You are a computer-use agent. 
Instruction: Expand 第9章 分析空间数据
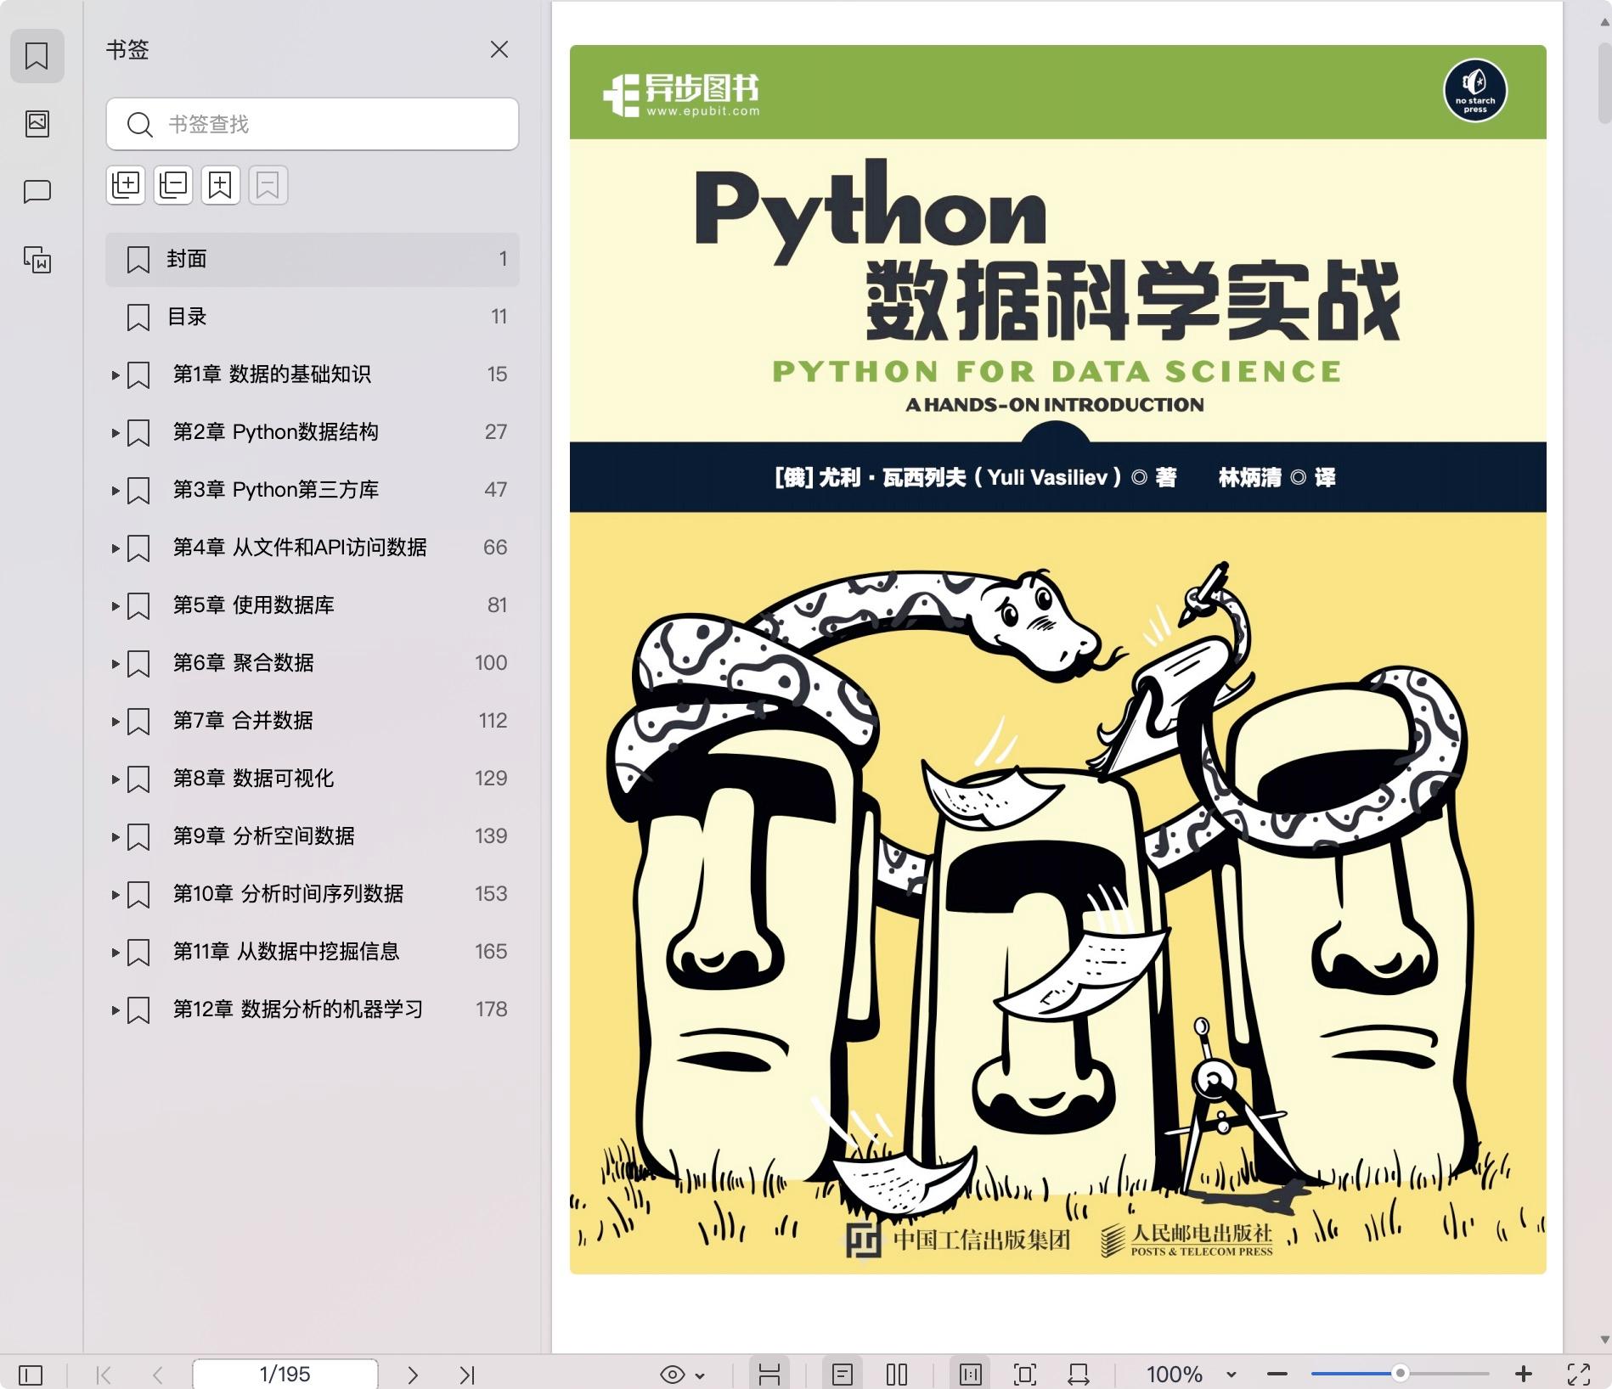[115, 836]
